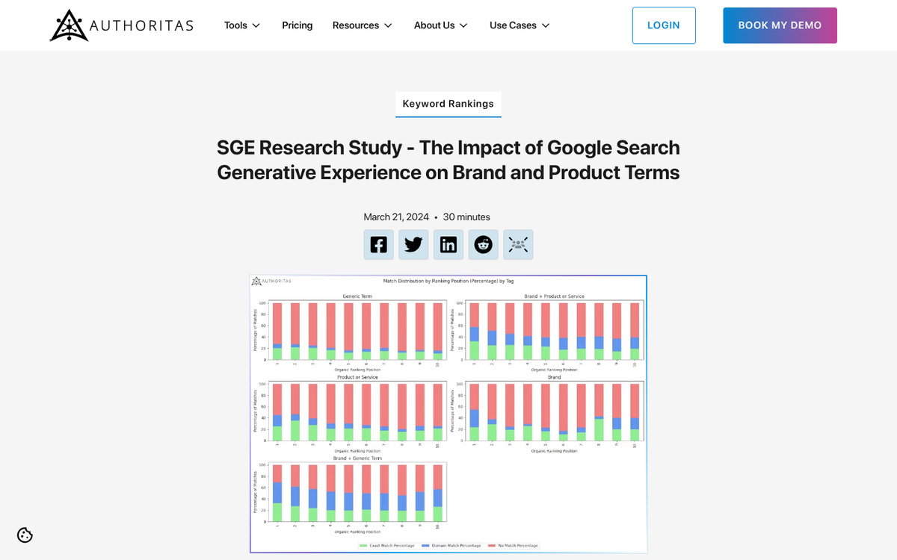
Task: Share the article on Reddit
Action: tap(483, 244)
